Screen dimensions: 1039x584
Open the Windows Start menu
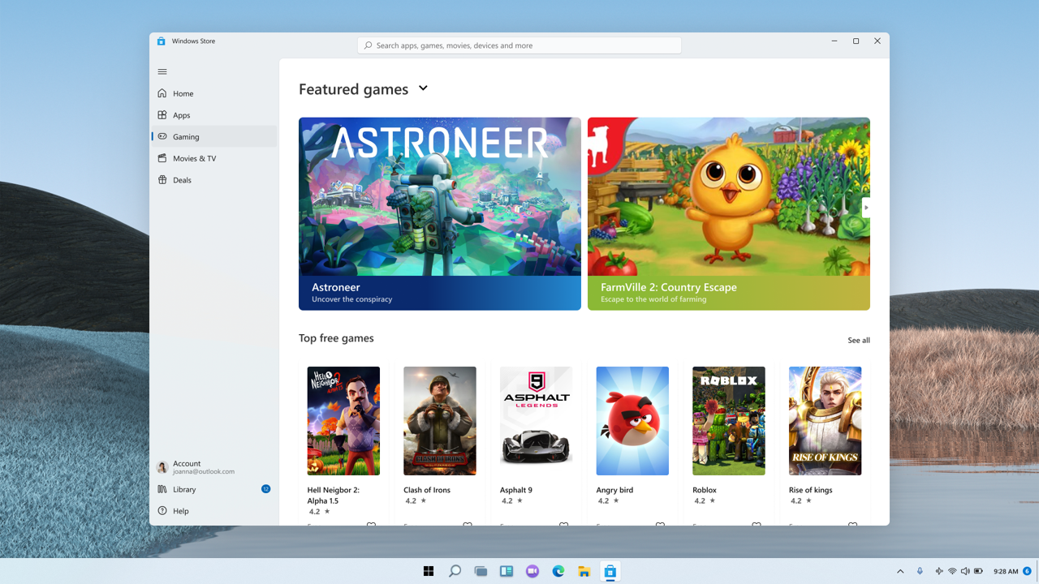(x=429, y=571)
